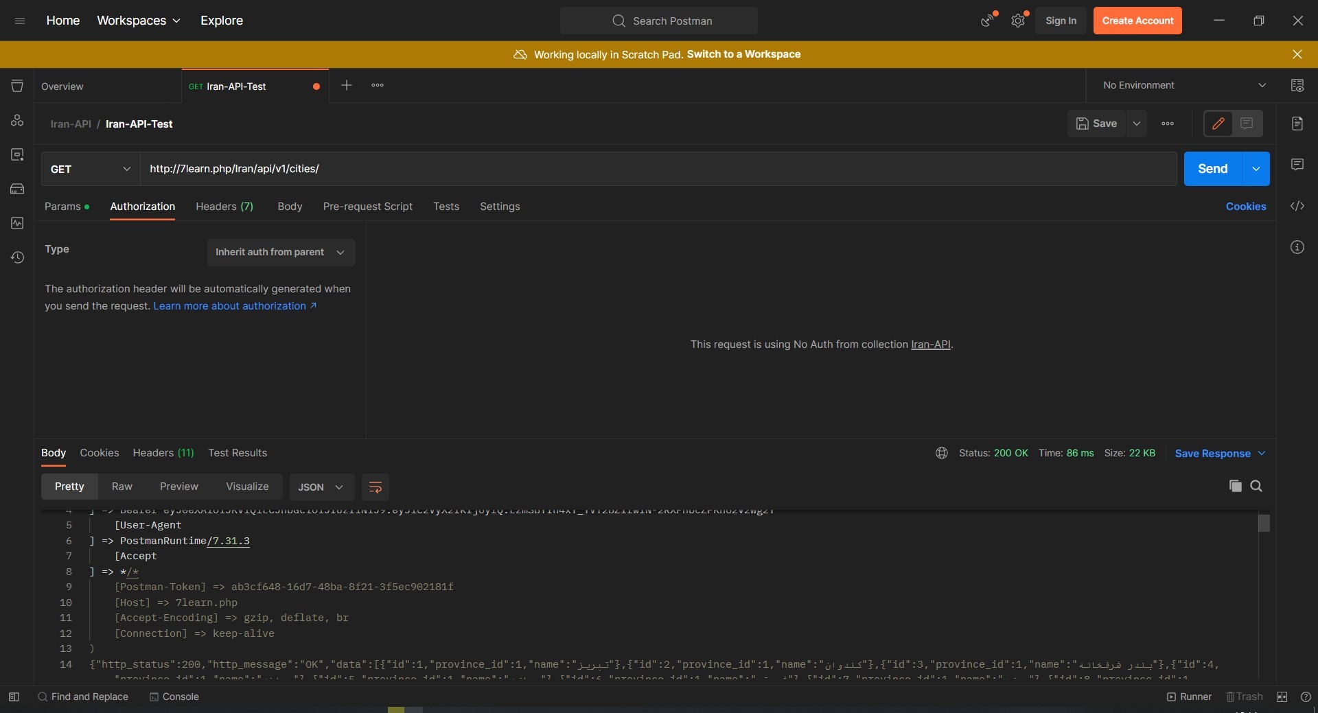Select the Preview response view
The width and height of the screenshot is (1318, 713).
tap(179, 487)
